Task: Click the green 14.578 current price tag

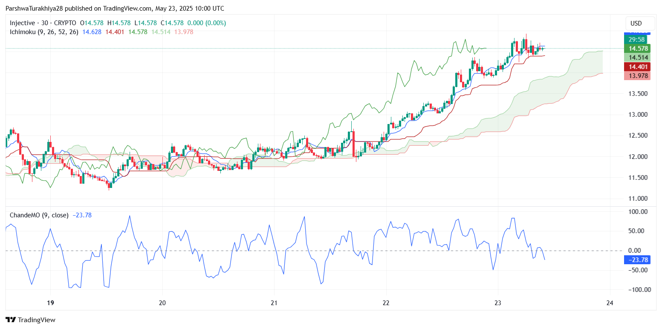Action: click(638, 49)
